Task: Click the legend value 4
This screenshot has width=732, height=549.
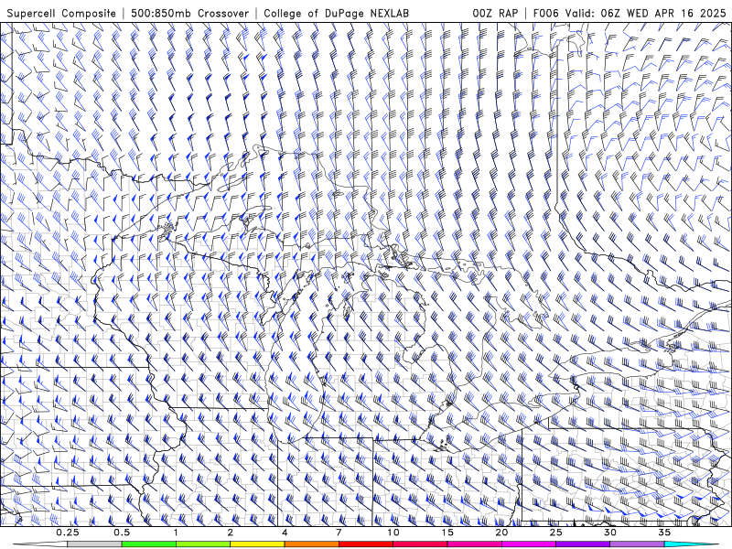Action: coord(285,533)
